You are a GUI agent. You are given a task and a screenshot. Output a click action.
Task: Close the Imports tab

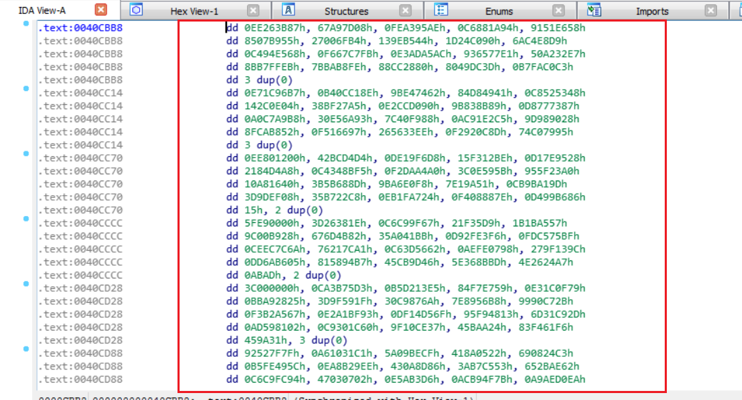tap(710, 11)
